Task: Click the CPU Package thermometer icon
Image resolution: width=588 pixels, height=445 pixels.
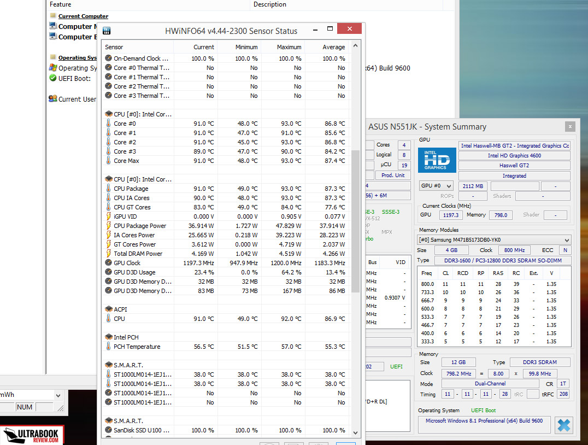Action: coord(108,188)
